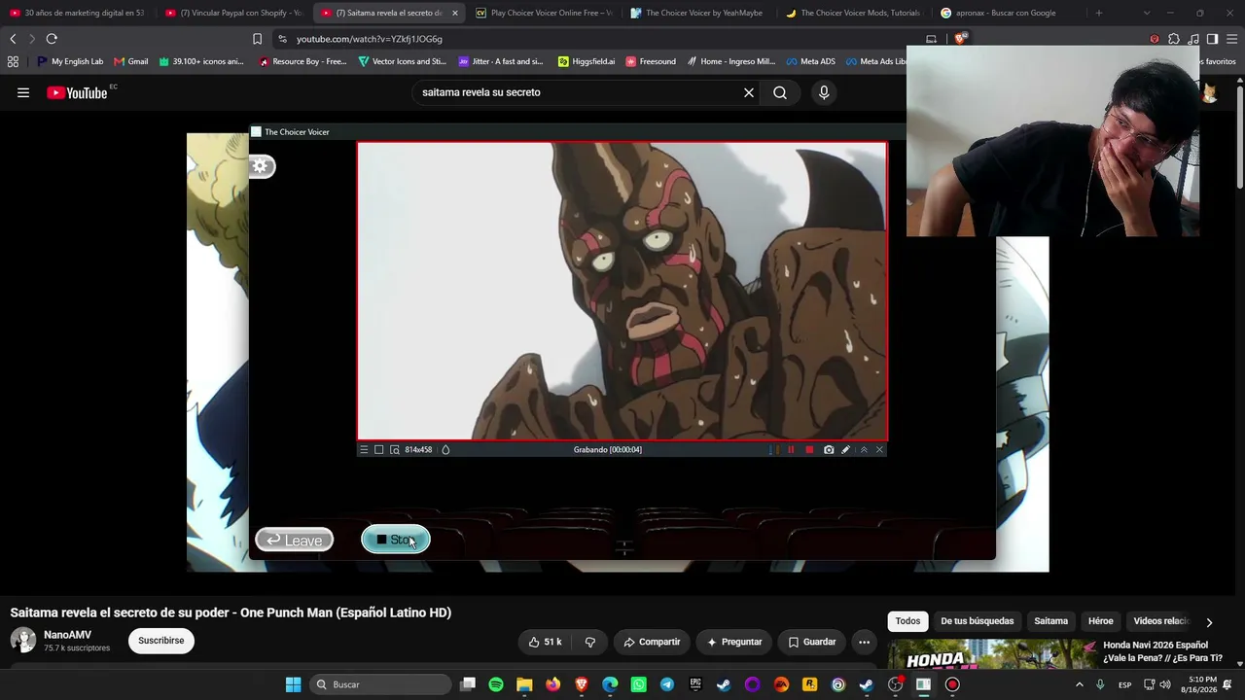Select the 'De tus búsquedas' chip
The width and height of the screenshot is (1245, 700).
(x=978, y=621)
